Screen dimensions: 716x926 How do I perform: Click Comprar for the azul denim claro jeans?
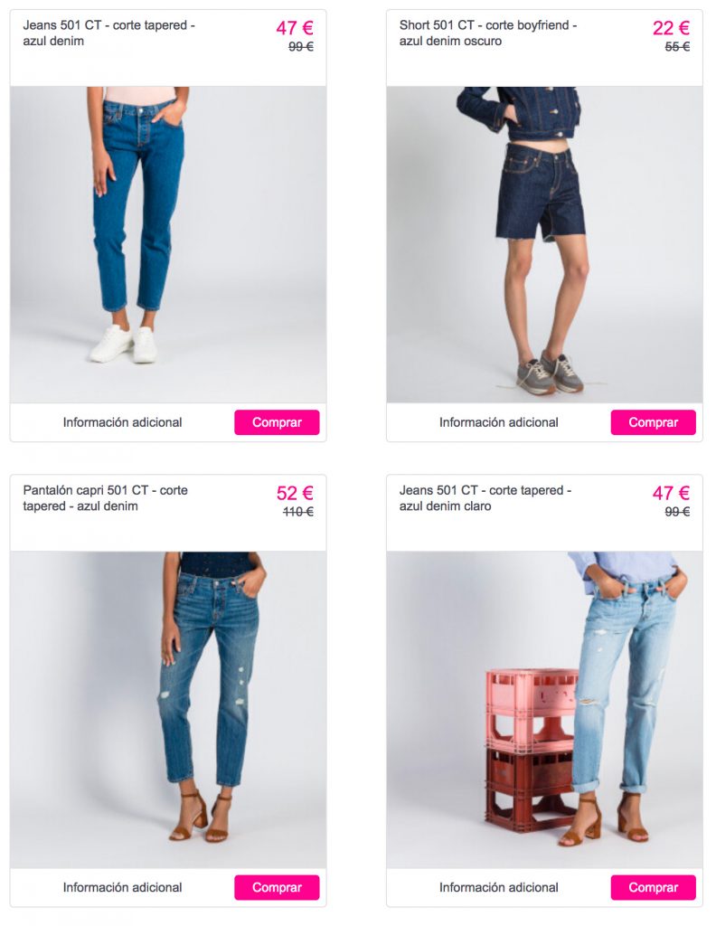click(653, 887)
